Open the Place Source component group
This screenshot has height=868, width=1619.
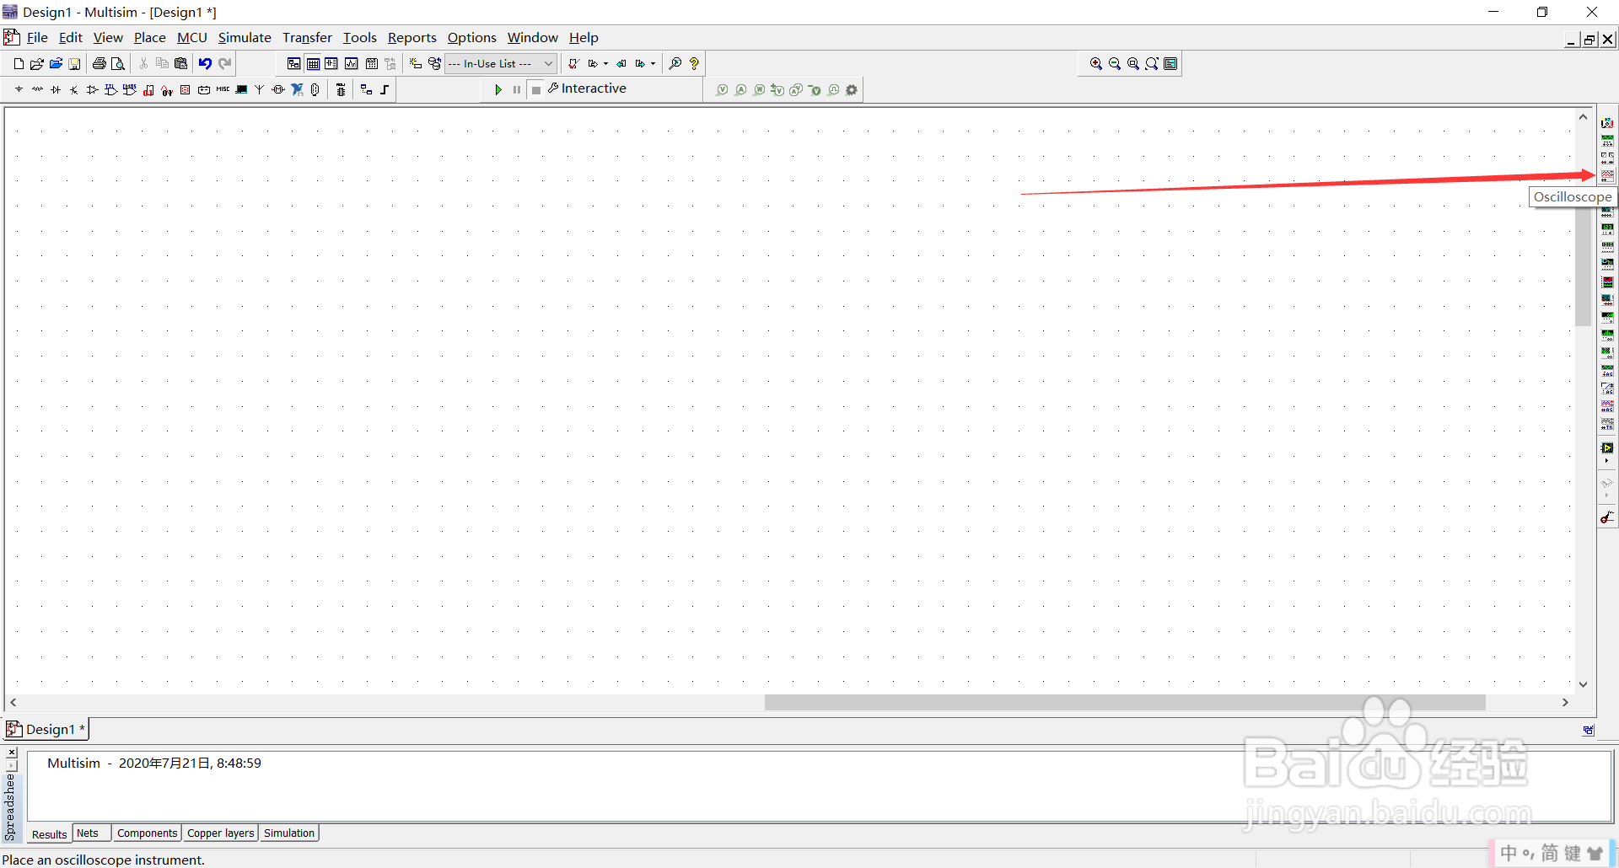[x=19, y=89]
